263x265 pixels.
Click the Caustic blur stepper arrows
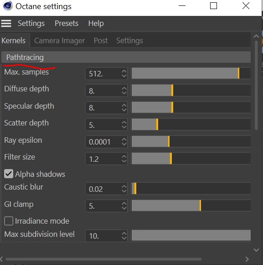[124, 189]
